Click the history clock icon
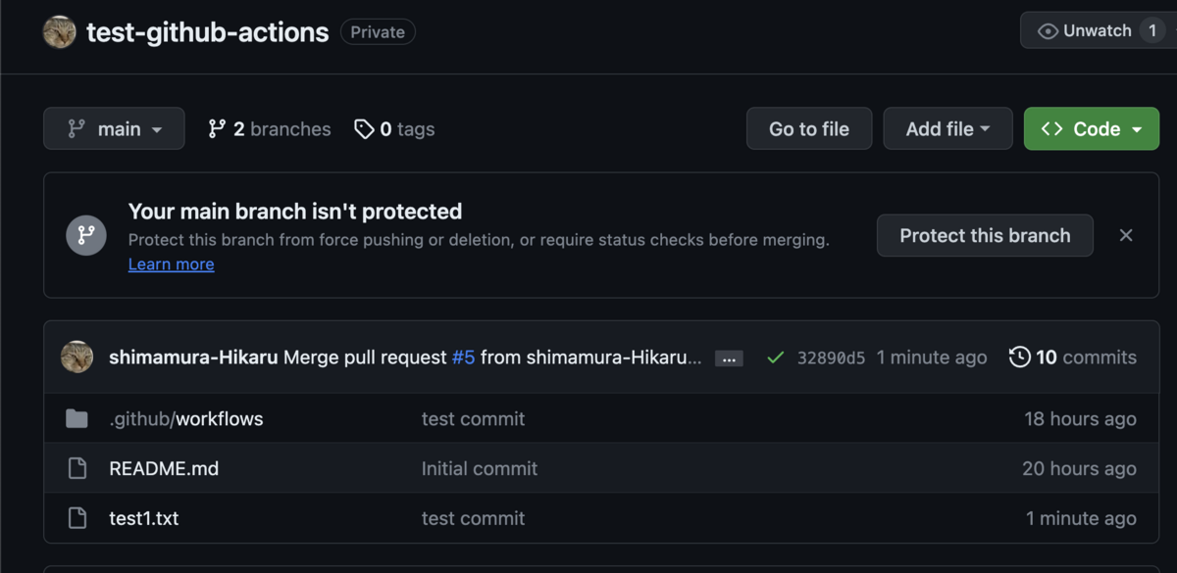The width and height of the screenshot is (1177, 573). pos(1020,358)
